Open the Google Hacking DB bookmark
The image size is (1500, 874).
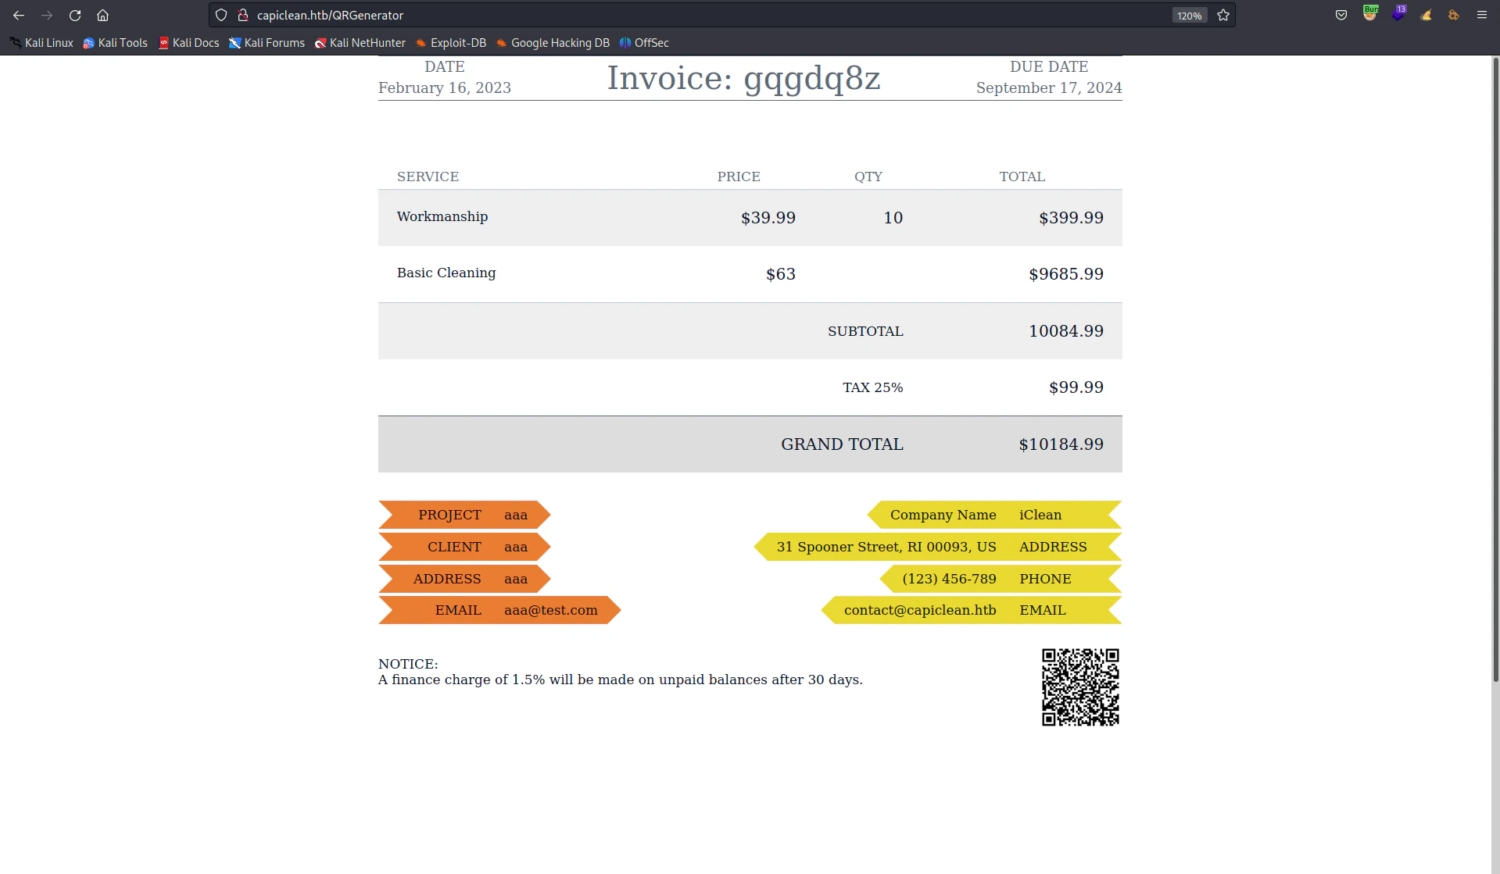coord(553,43)
